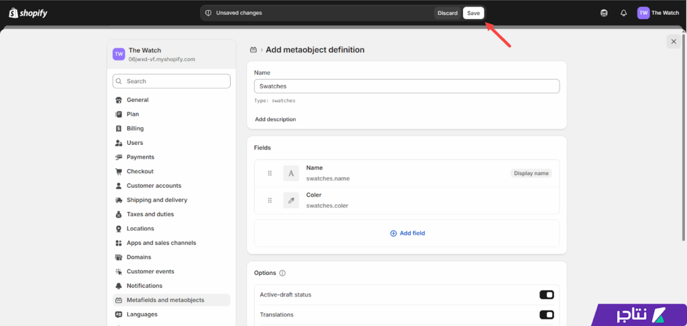Click Add field link
Viewport: 687px width, 326px height.
click(407, 233)
